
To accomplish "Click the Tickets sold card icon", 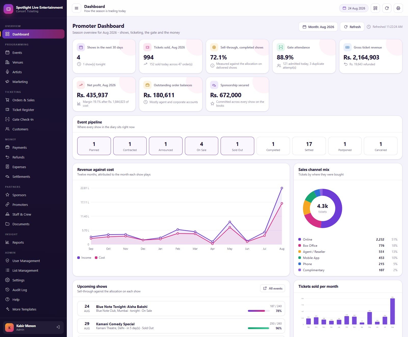I will tap(147, 47).
